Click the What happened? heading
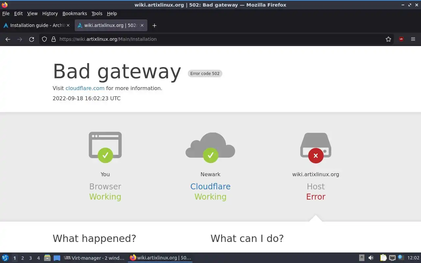The width and height of the screenshot is (421, 263). point(94,238)
